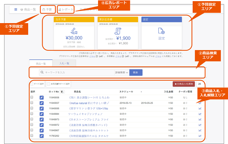The height and width of the screenshot is (144, 228).
Task: Click the PDF icon after 手順書は こちら
Action: tap(123, 56)
